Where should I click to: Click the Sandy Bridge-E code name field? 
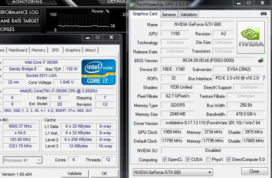23,69
